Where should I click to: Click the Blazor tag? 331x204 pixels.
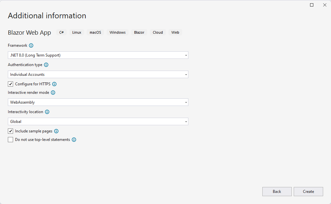click(139, 32)
